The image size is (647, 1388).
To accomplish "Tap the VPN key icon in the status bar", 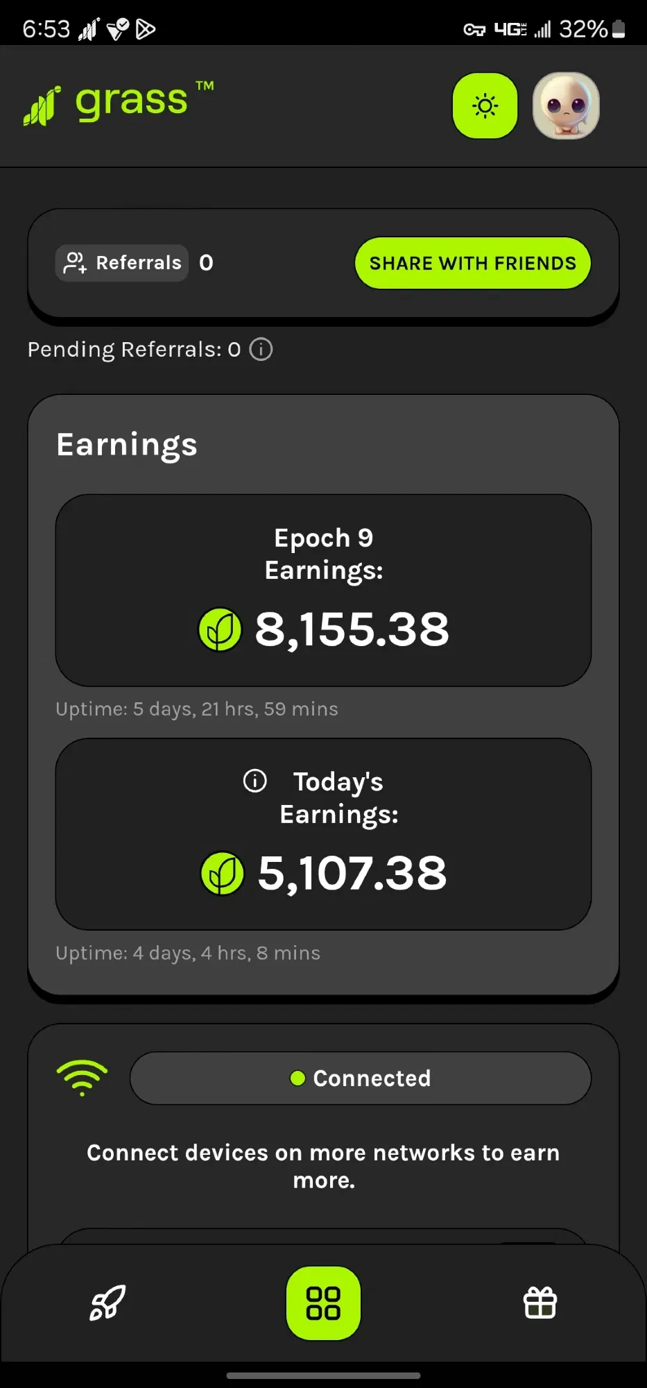I will 474,29.
